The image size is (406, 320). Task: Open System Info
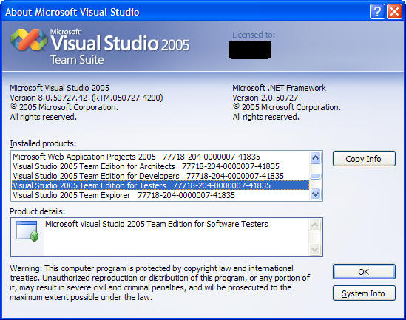point(364,293)
